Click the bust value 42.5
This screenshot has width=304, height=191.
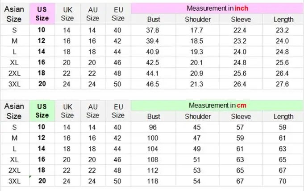coord(153,62)
